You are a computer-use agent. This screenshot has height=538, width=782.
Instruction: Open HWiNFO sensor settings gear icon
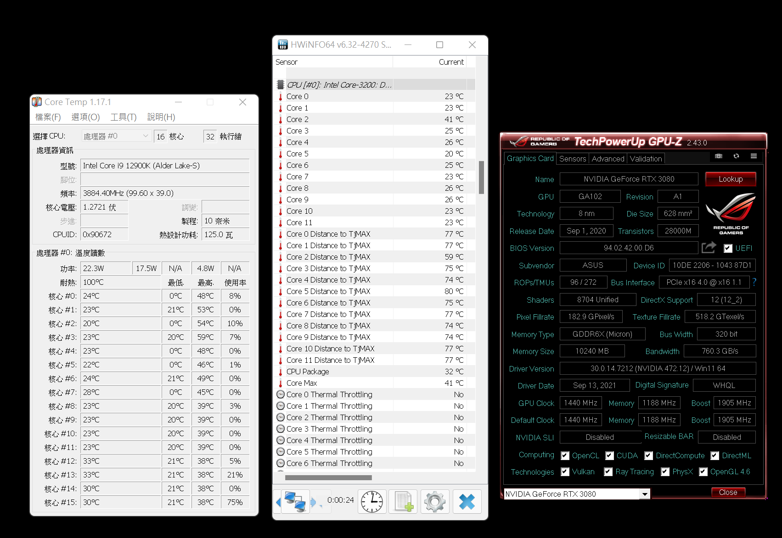click(435, 501)
